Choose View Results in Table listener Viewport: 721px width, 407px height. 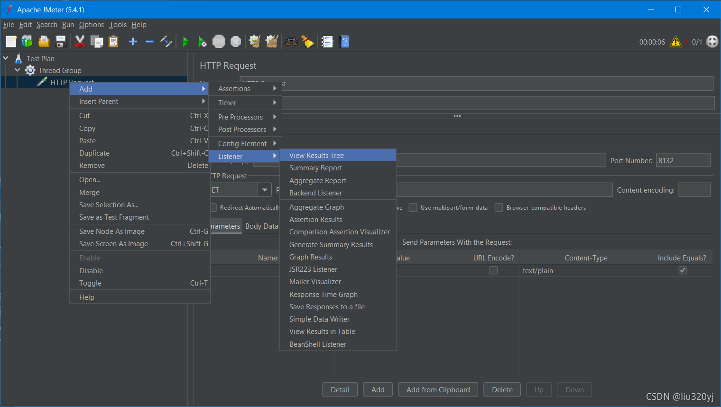[x=338, y=332]
